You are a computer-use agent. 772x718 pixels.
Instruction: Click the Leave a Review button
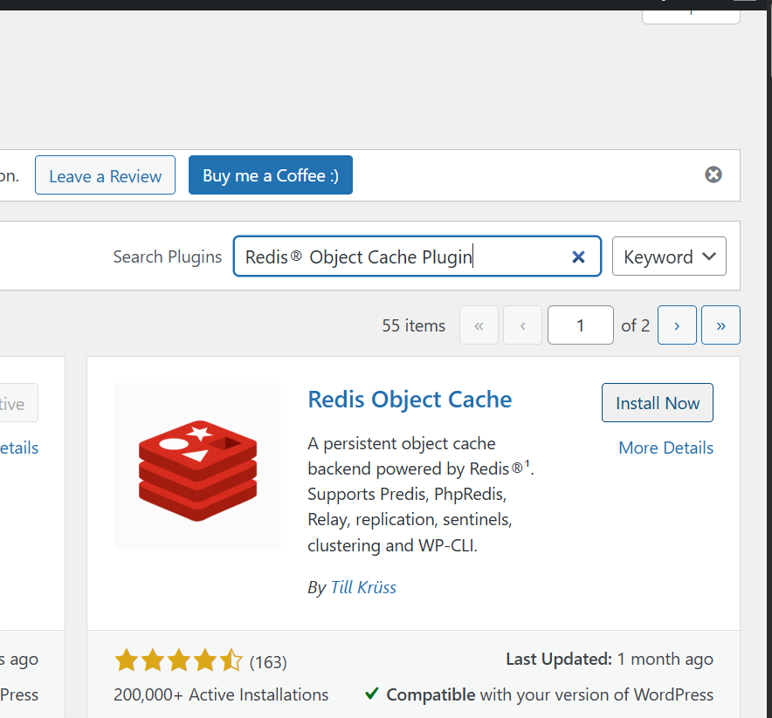click(x=106, y=175)
